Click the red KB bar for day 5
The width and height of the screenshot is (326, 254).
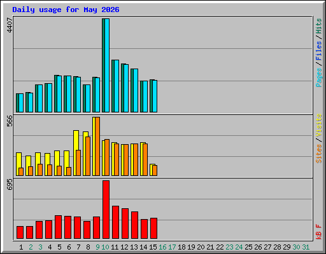[59, 227]
